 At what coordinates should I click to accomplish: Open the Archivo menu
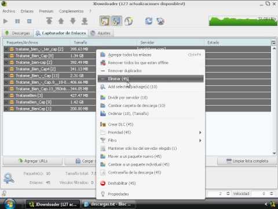(x=9, y=11)
